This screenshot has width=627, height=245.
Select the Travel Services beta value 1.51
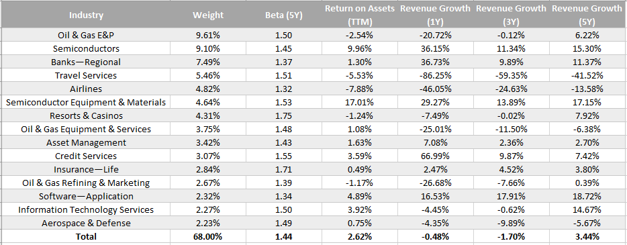[283, 76]
